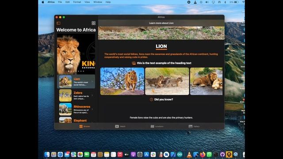This screenshot has height=159, width=283.
Task: Open the Window menu
Action: (x=98, y=2)
